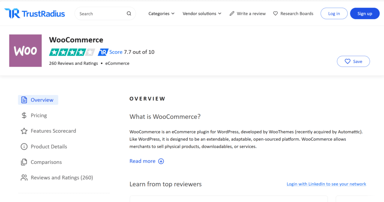Open the Features Scorecard section

point(53,131)
